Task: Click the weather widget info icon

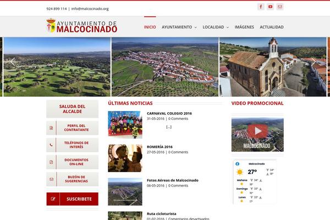Action: pyautogui.click(x=238, y=164)
